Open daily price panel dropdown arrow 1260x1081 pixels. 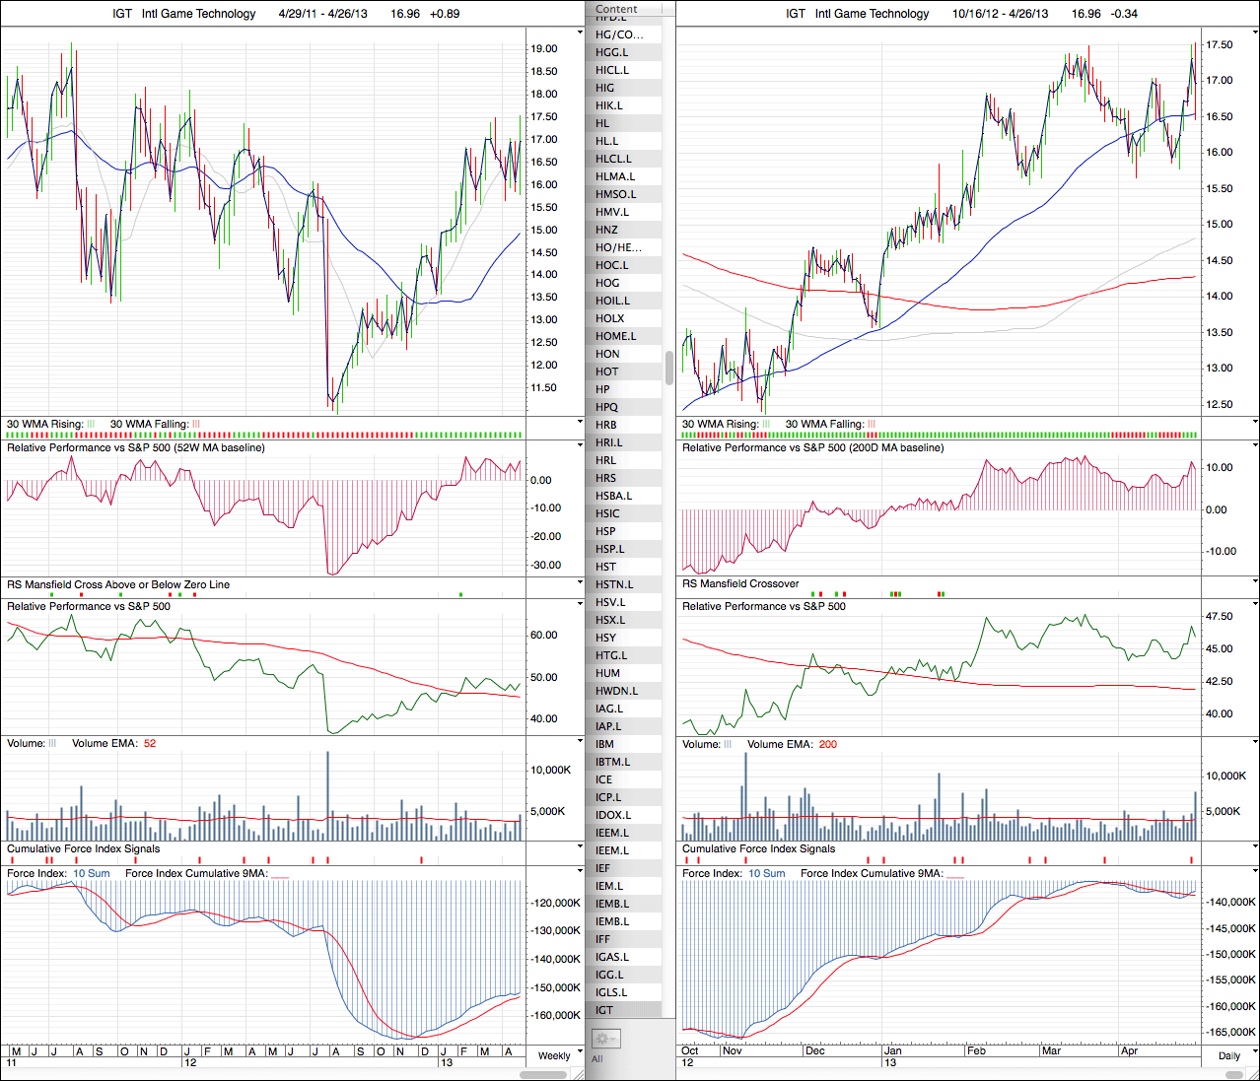1254,33
